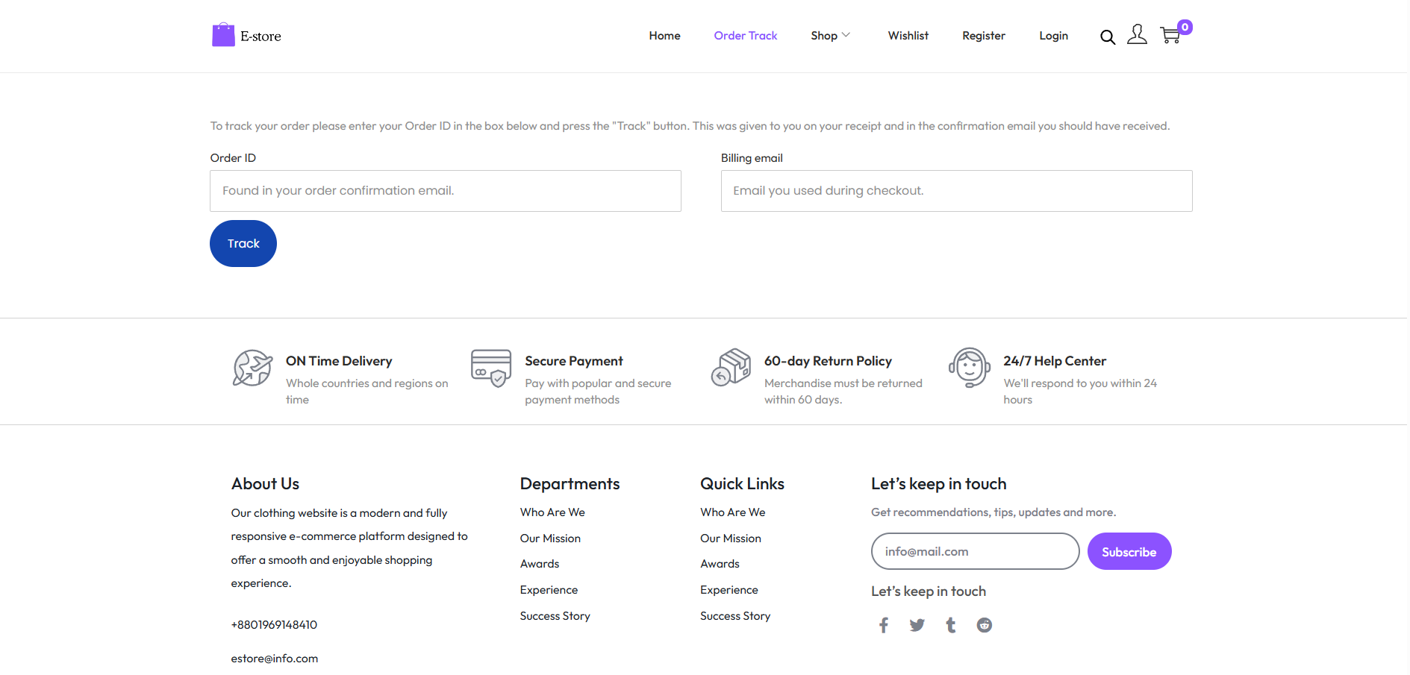Viewport: 1410px width, 675px height.
Task: Click the newsletter email input box
Action: 975,552
